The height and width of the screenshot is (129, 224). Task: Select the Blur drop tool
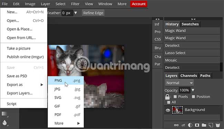4,122
